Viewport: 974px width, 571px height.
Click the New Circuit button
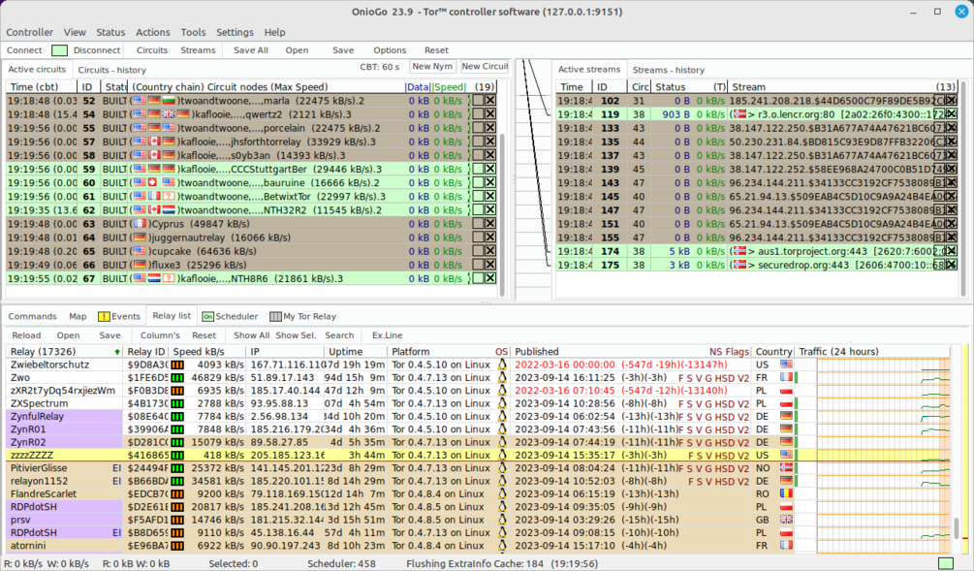[485, 67]
